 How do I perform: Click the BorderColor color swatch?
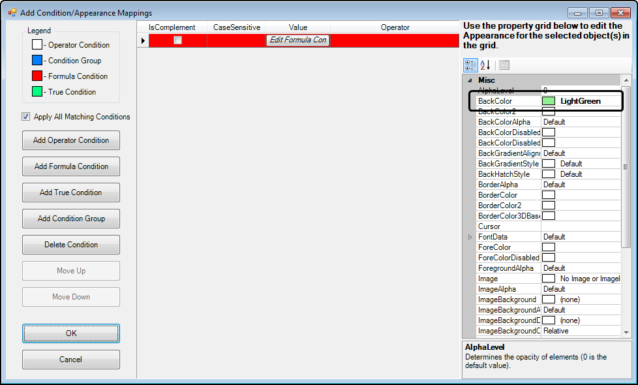tap(549, 195)
